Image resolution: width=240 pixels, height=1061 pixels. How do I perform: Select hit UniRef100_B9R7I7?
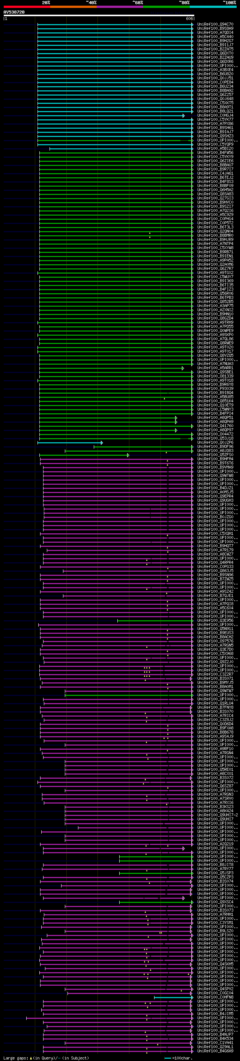[x=215, y=169]
